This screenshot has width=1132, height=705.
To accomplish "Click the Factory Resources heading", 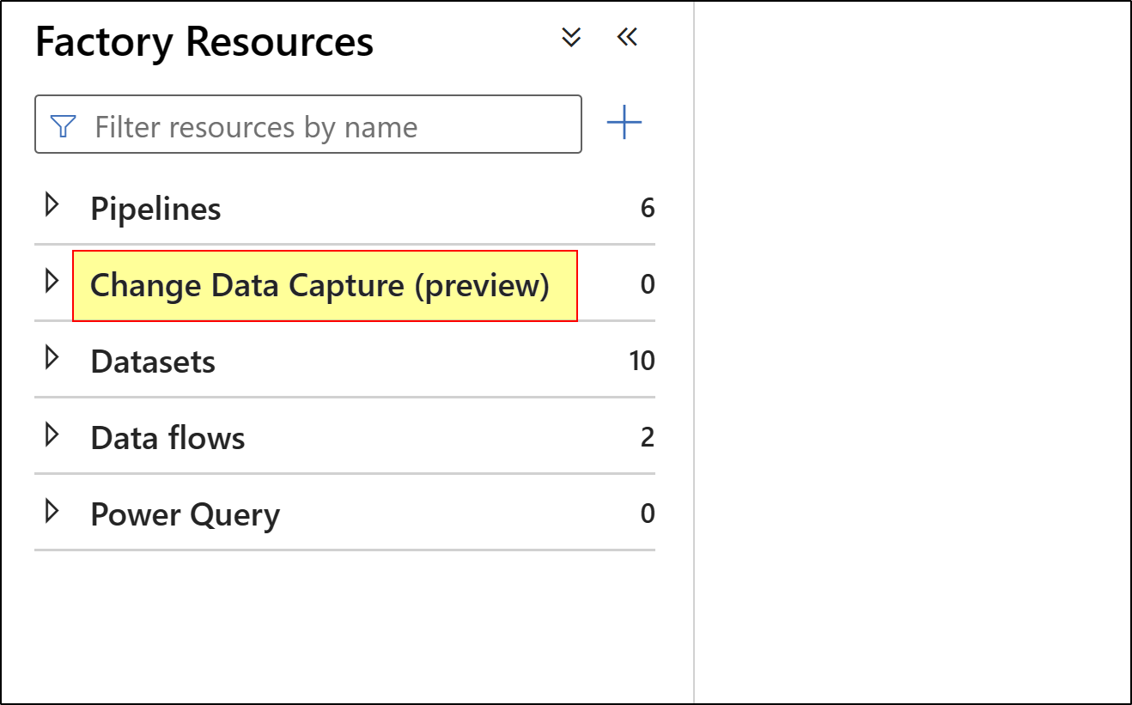I will click(x=204, y=41).
